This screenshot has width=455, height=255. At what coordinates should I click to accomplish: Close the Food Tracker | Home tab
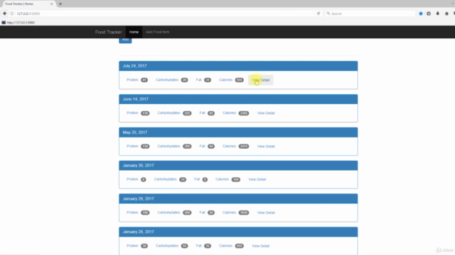pos(51,4)
